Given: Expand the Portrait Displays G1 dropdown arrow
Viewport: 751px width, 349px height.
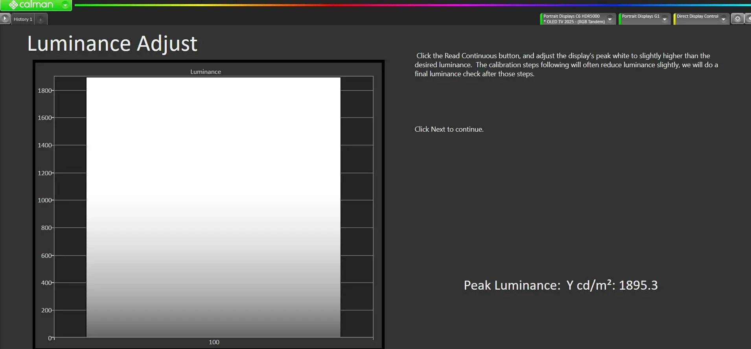Looking at the screenshot, I should coord(665,19).
